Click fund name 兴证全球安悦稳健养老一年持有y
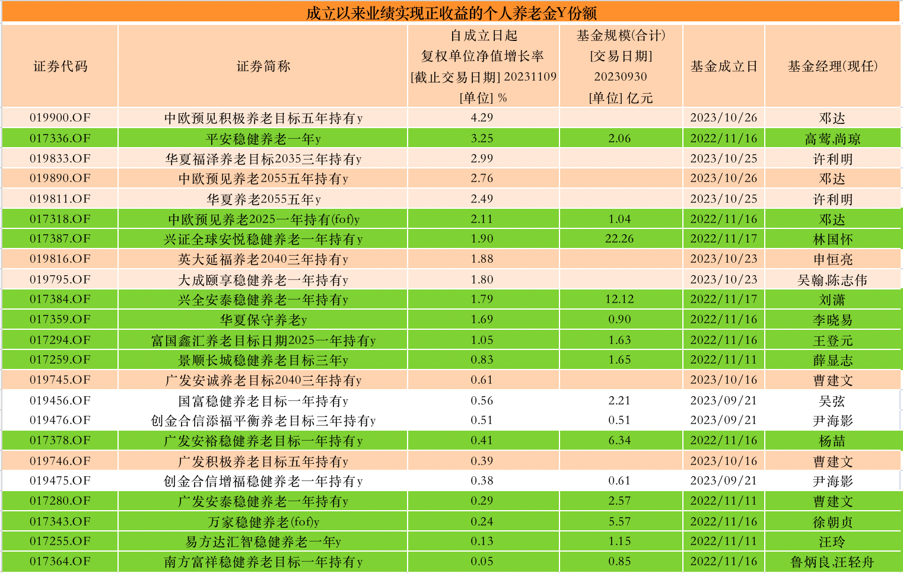The height and width of the screenshot is (573, 903). (x=263, y=239)
